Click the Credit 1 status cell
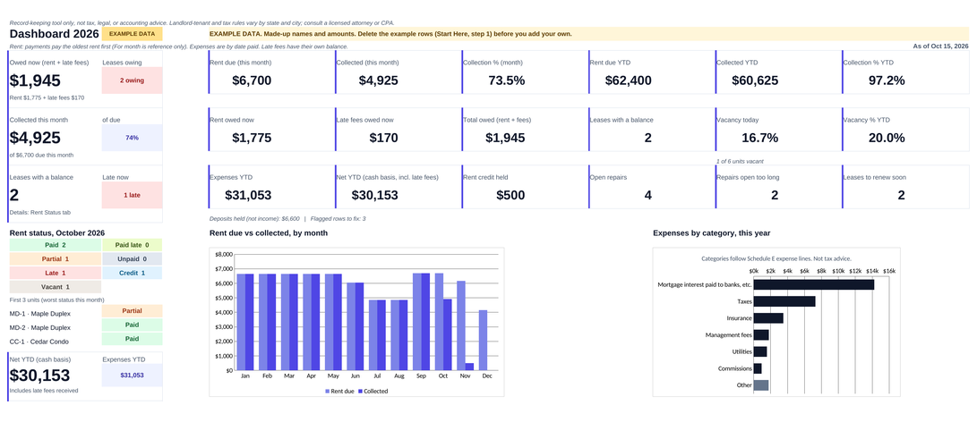The width and height of the screenshot is (977, 422). (x=133, y=273)
